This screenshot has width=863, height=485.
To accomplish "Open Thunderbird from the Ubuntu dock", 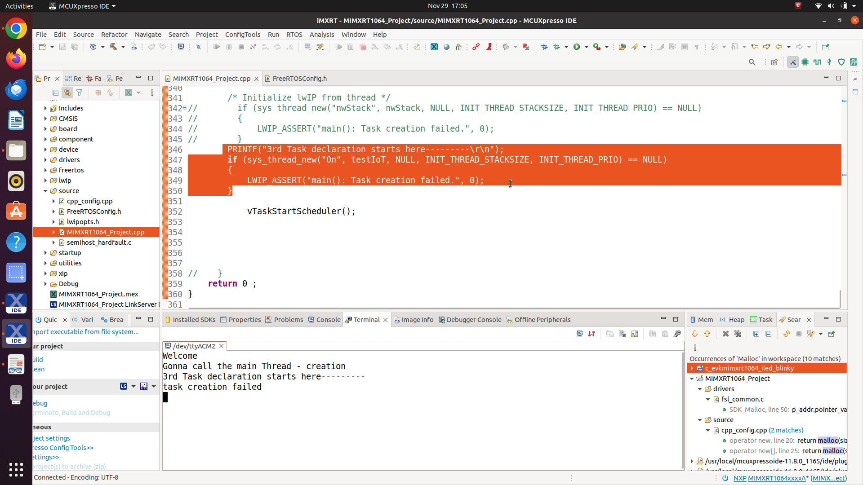I will [16, 89].
